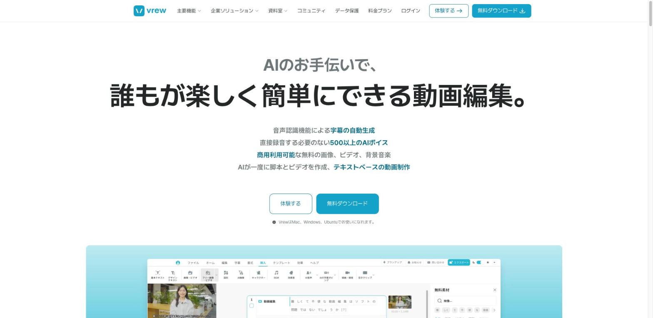653x318 pixels.
Task: Expand the arrow next to AI音声
Action: [317, 275]
